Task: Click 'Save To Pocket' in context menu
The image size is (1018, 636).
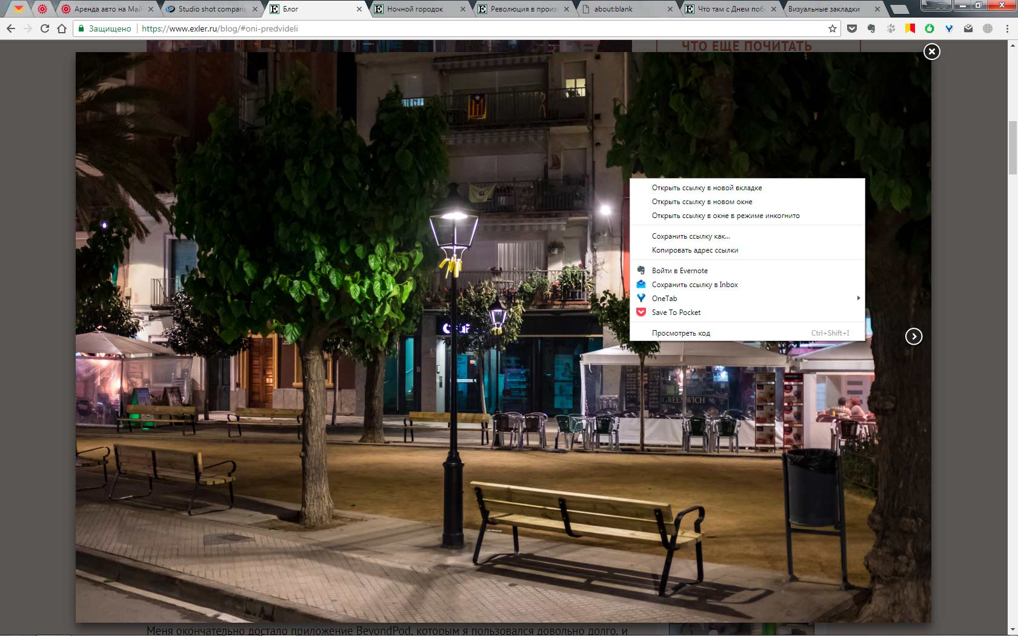Action: tap(676, 313)
